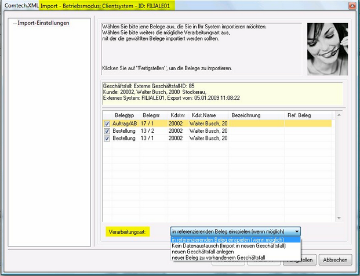Image resolution: width=360 pixels, height=276 pixels.
Task: Open the Verarbeitungsart dropdown arrow
Action: click(297, 231)
